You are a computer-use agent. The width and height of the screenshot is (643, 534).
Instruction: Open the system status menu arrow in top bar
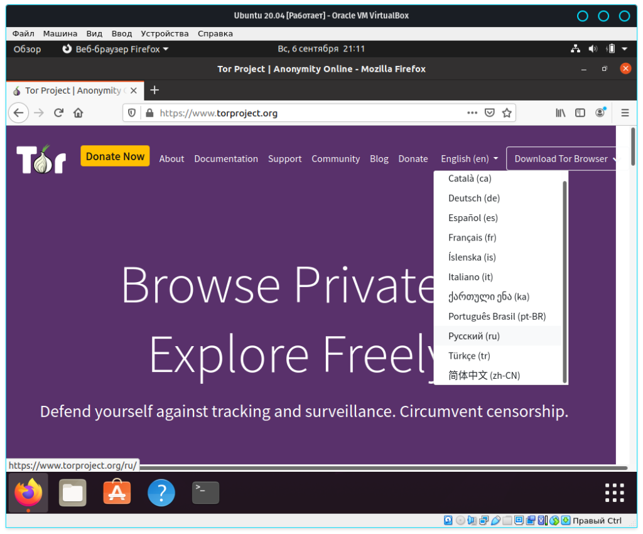point(624,49)
